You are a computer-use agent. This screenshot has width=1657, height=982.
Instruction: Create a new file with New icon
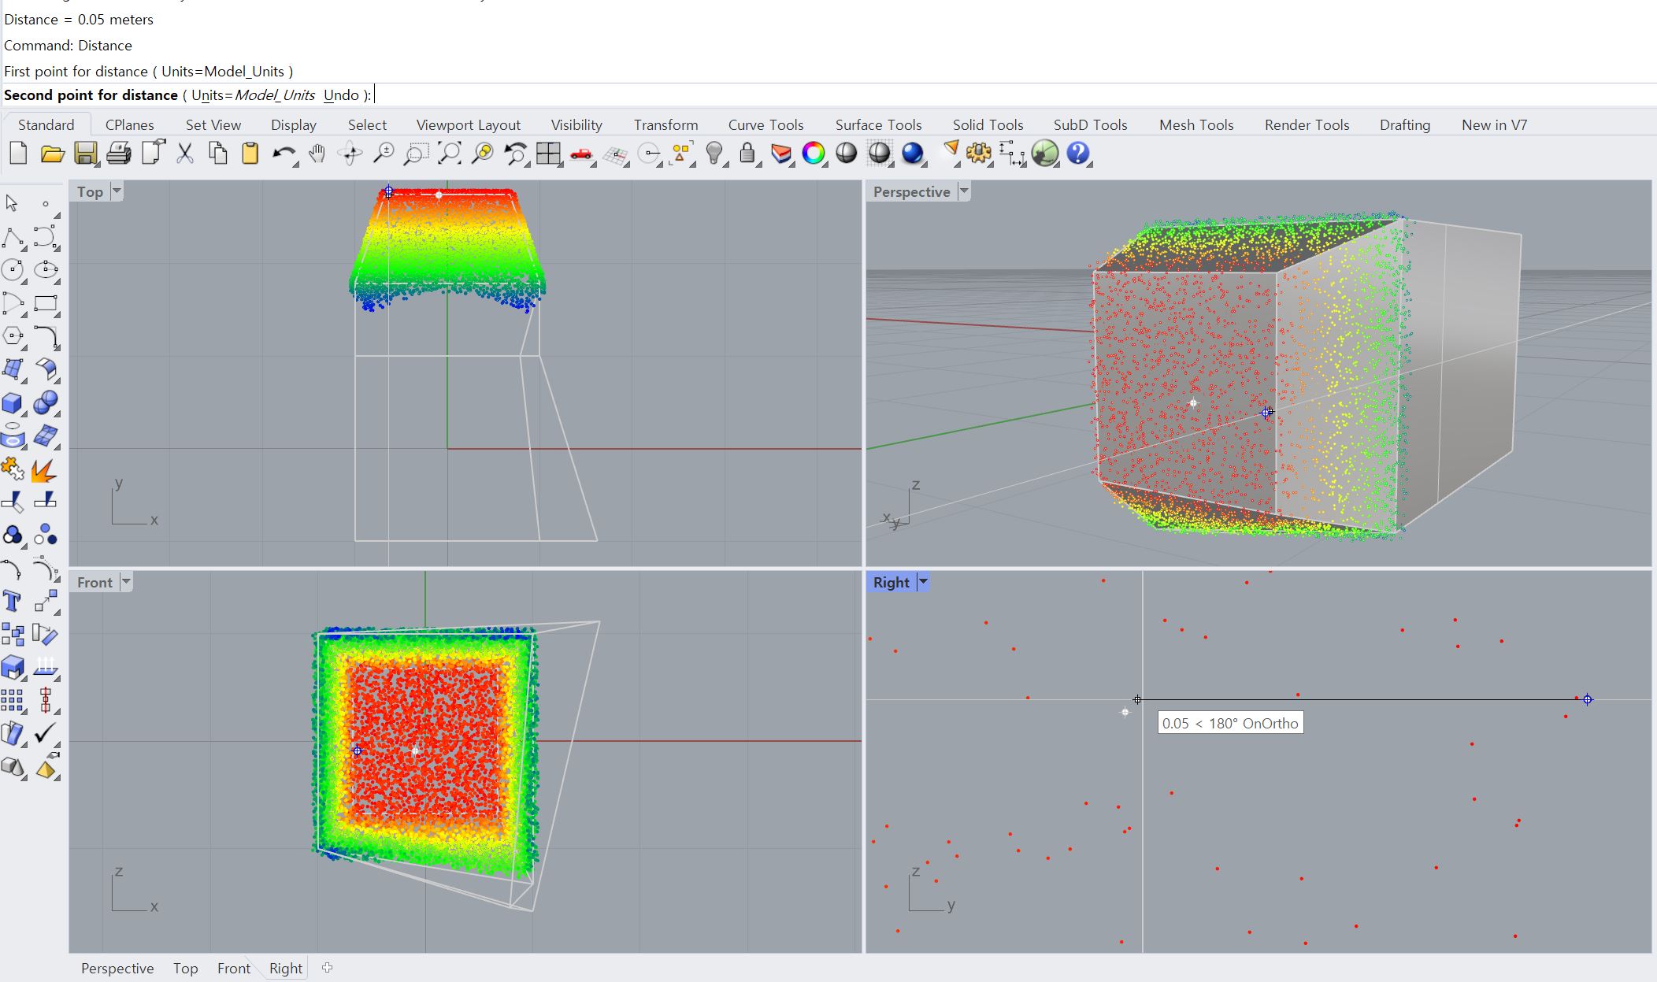(18, 153)
